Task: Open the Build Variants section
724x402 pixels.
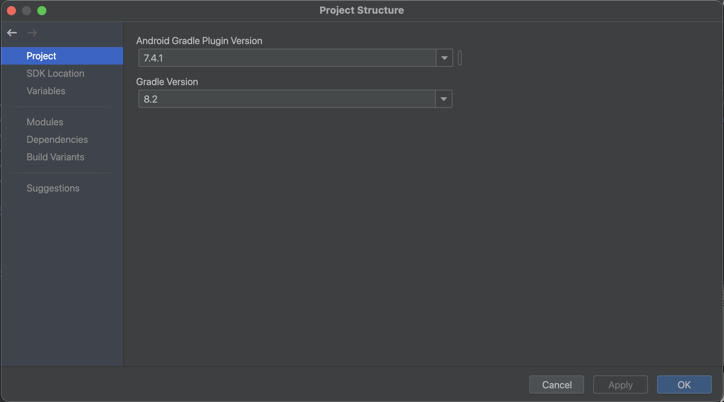Action: tap(55, 157)
